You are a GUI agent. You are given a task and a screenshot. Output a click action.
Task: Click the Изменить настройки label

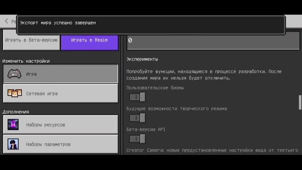(x=26, y=61)
